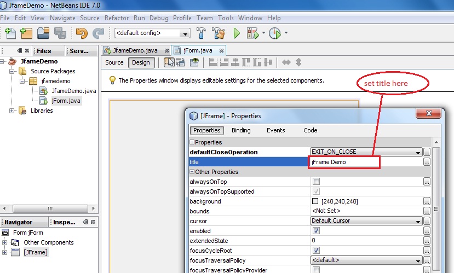Click the vertical centering icon in designer toolbar
This screenshot has height=273, width=454.
[268, 62]
